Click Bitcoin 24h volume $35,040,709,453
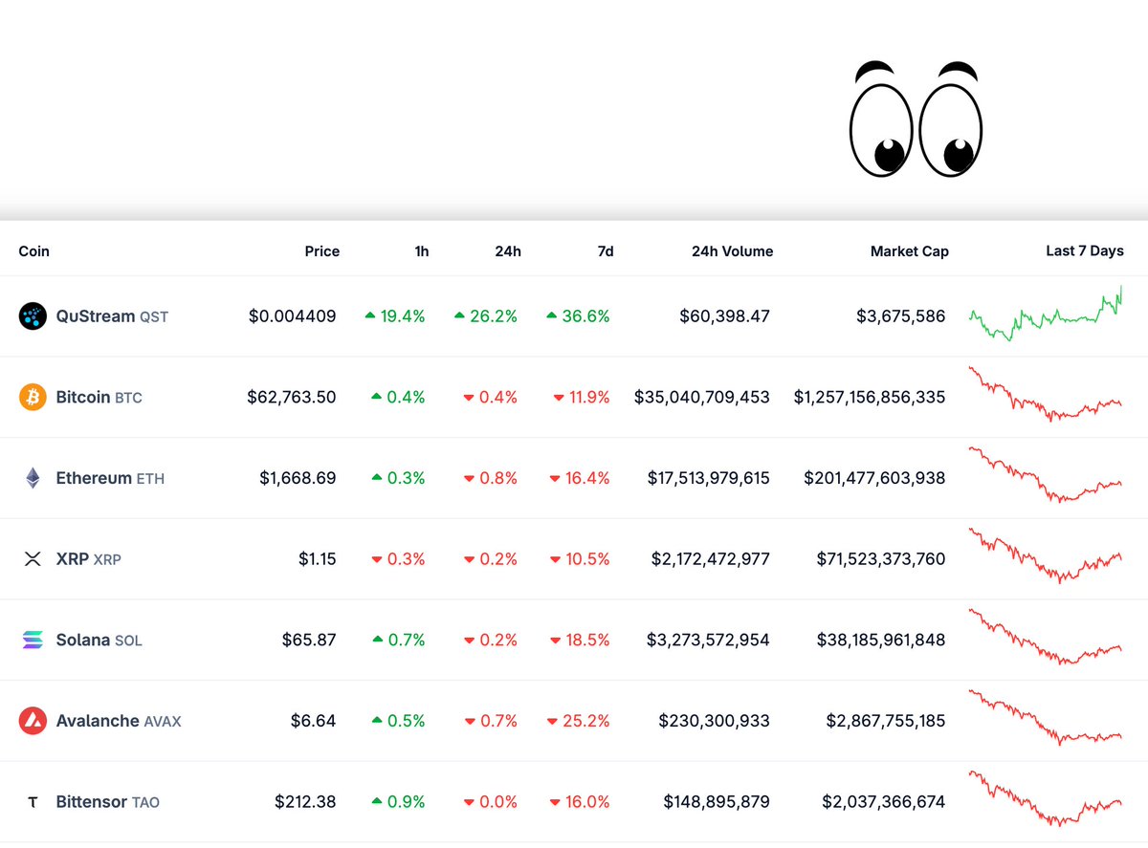1148x848 pixels. coord(702,397)
